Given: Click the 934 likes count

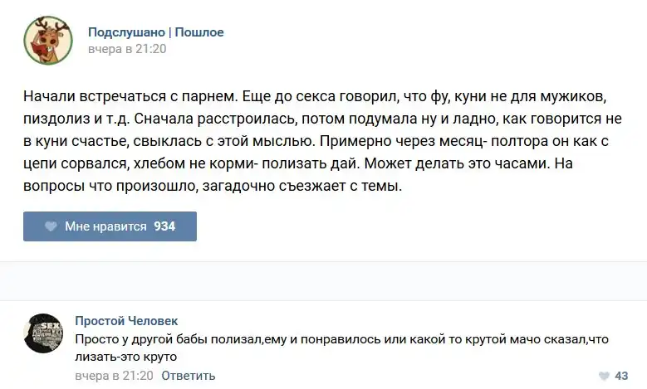Looking at the screenshot, I should [164, 226].
